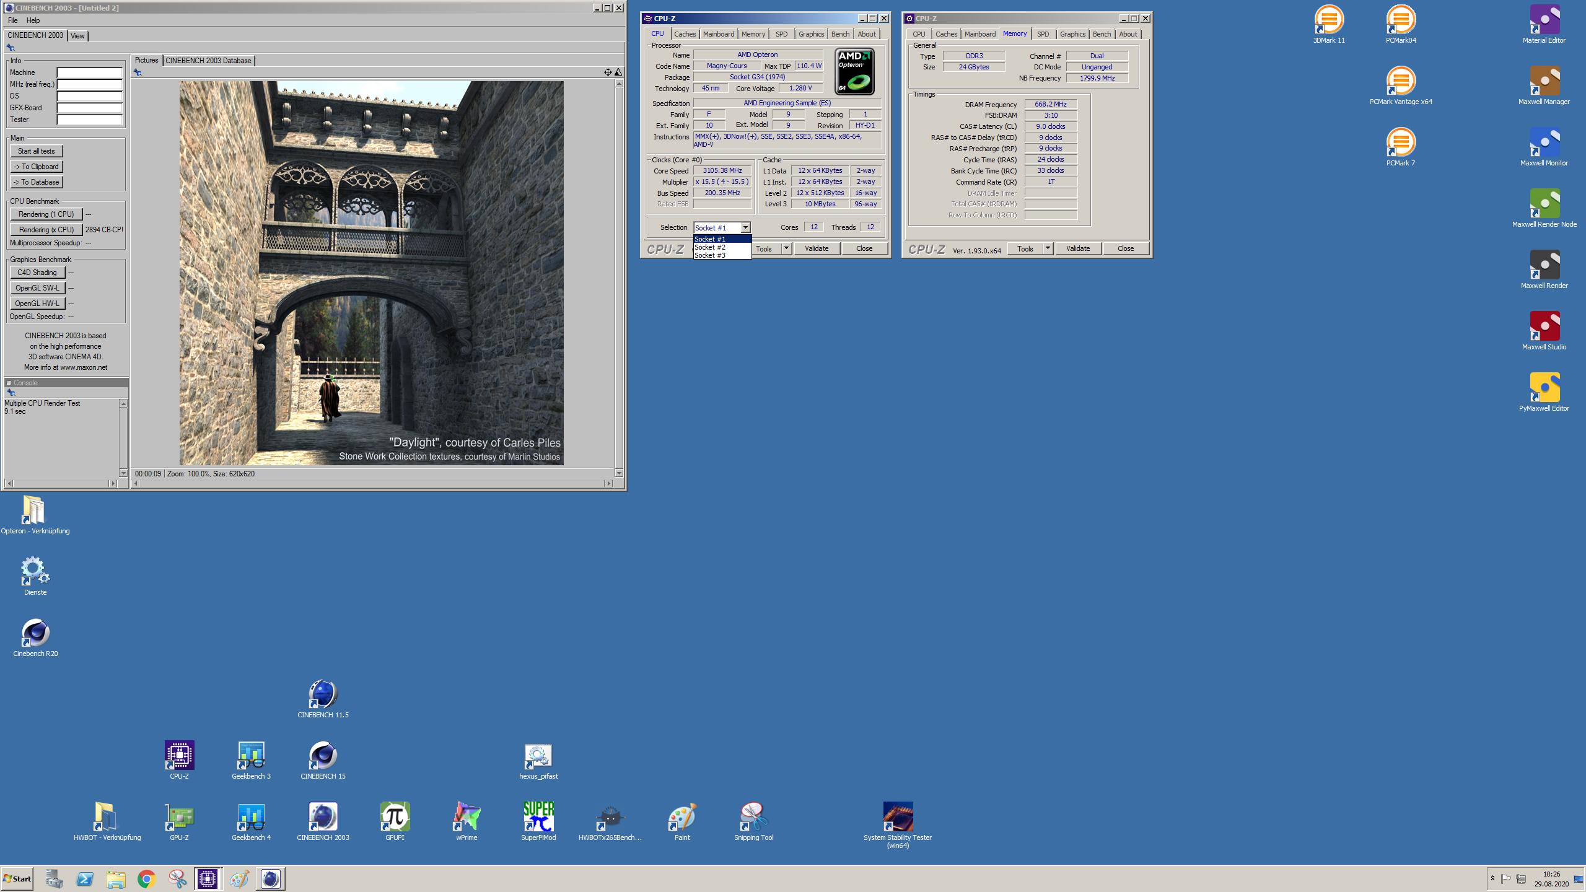1586x892 pixels.
Task: Switch to the View tab in CINEBENCH
Action: click(x=77, y=36)
